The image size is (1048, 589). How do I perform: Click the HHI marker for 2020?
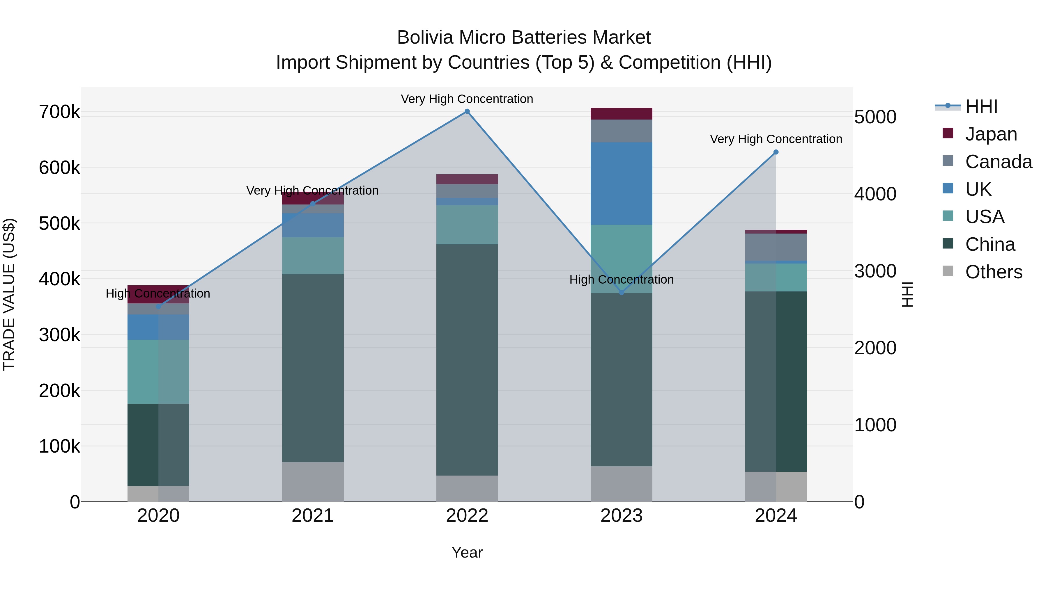tap(159, 307)
